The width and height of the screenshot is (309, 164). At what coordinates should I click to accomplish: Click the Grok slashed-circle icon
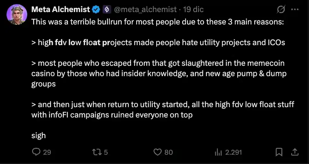point(281,10)
